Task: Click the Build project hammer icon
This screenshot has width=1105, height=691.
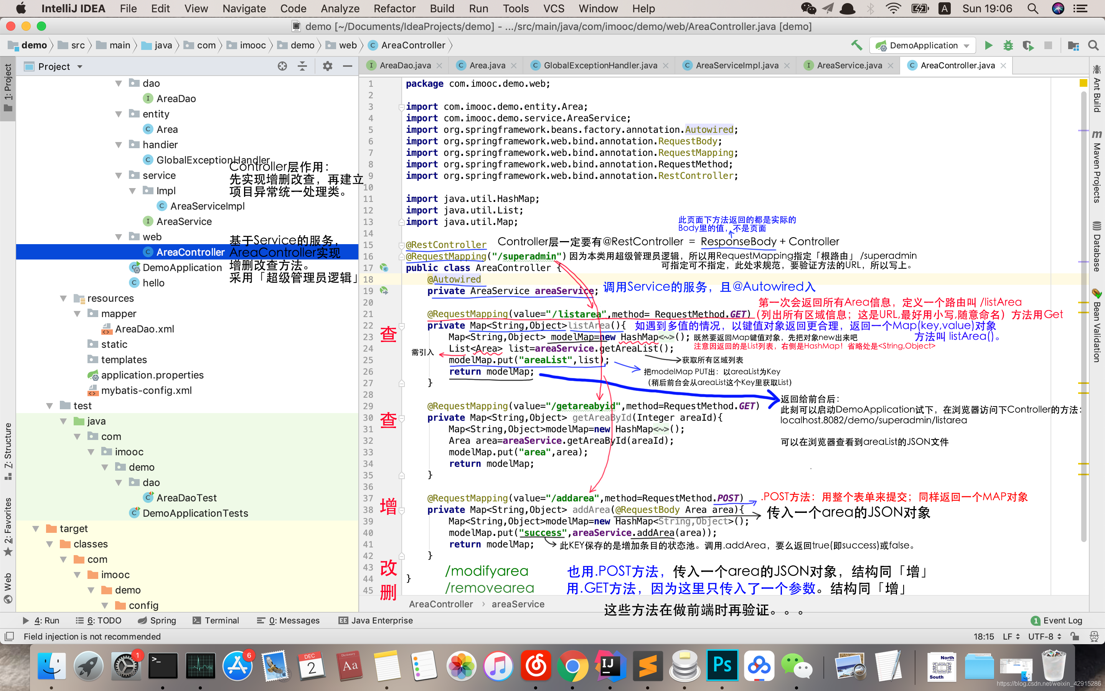Action: (x=856, y=45)
